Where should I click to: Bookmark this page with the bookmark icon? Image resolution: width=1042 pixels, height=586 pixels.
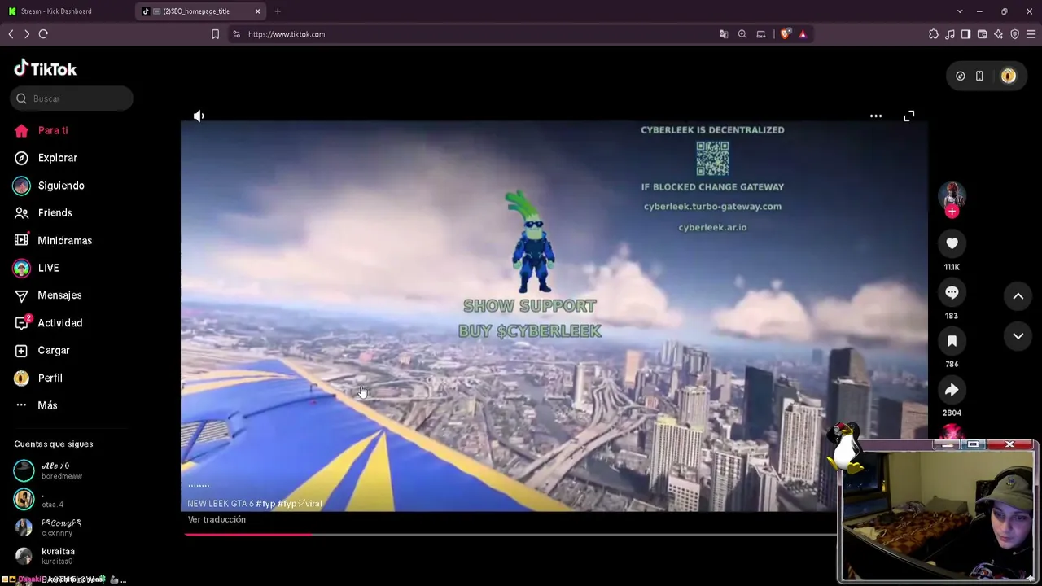[216, 34]
